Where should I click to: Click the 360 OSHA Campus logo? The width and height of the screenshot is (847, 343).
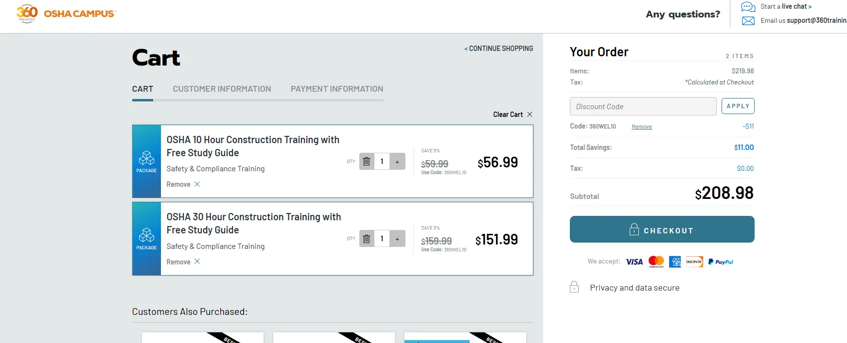pyautogui.click(x=66, y=14)
